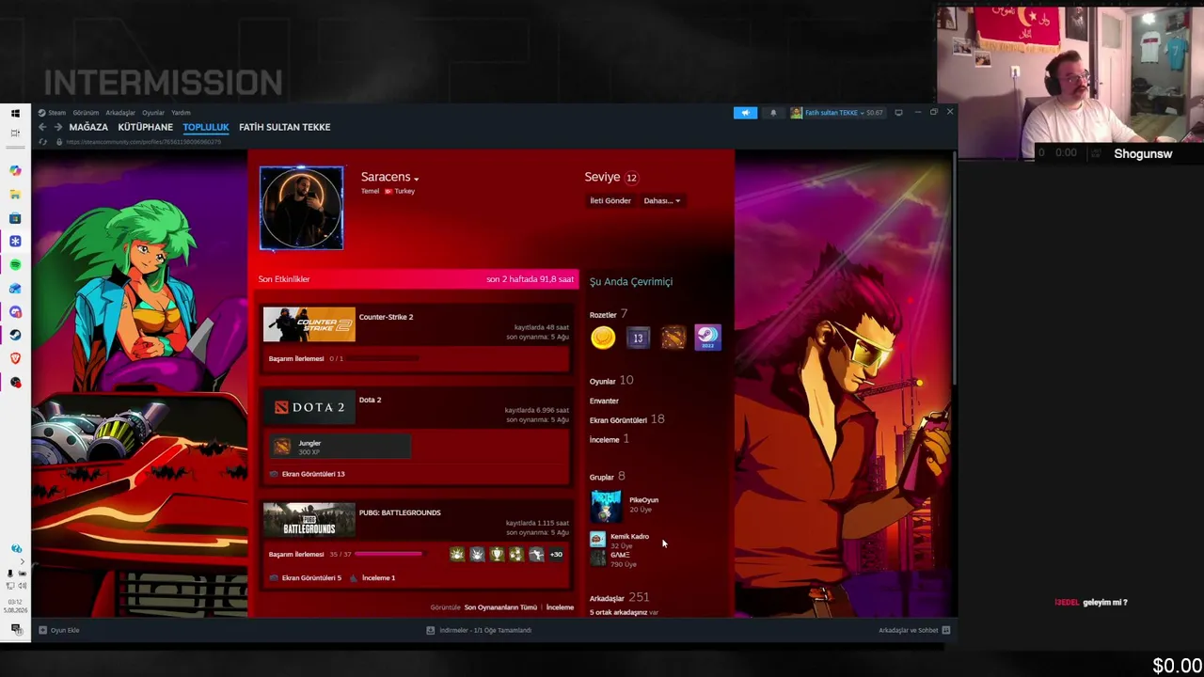
Task: Click the Counter-Strike 2 achievement progress bar
Action: pyautogui.click(x=384, y=358)
